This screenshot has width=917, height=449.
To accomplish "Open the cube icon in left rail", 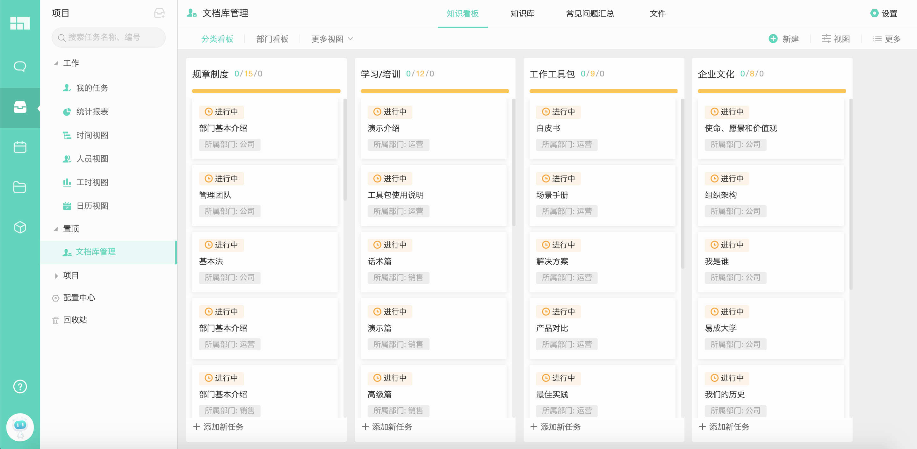I will coord(20,227).
